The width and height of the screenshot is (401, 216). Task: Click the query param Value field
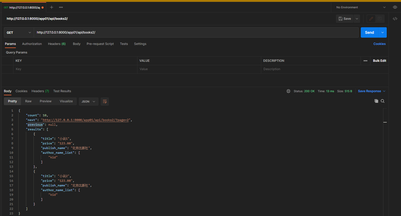[199, 69]
